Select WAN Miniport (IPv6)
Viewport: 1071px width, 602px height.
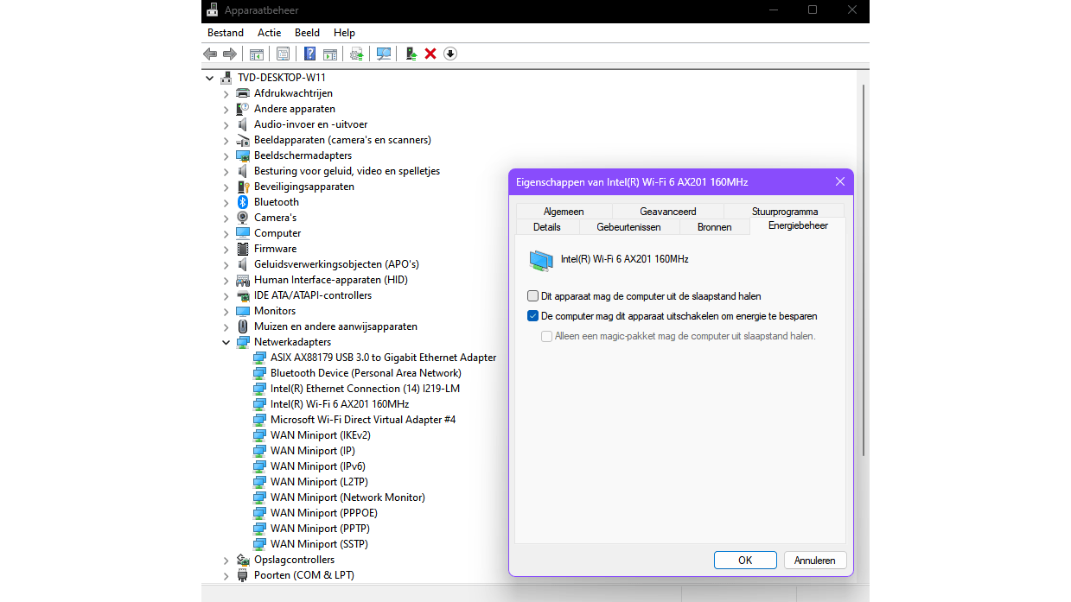[x=318, y=466]
